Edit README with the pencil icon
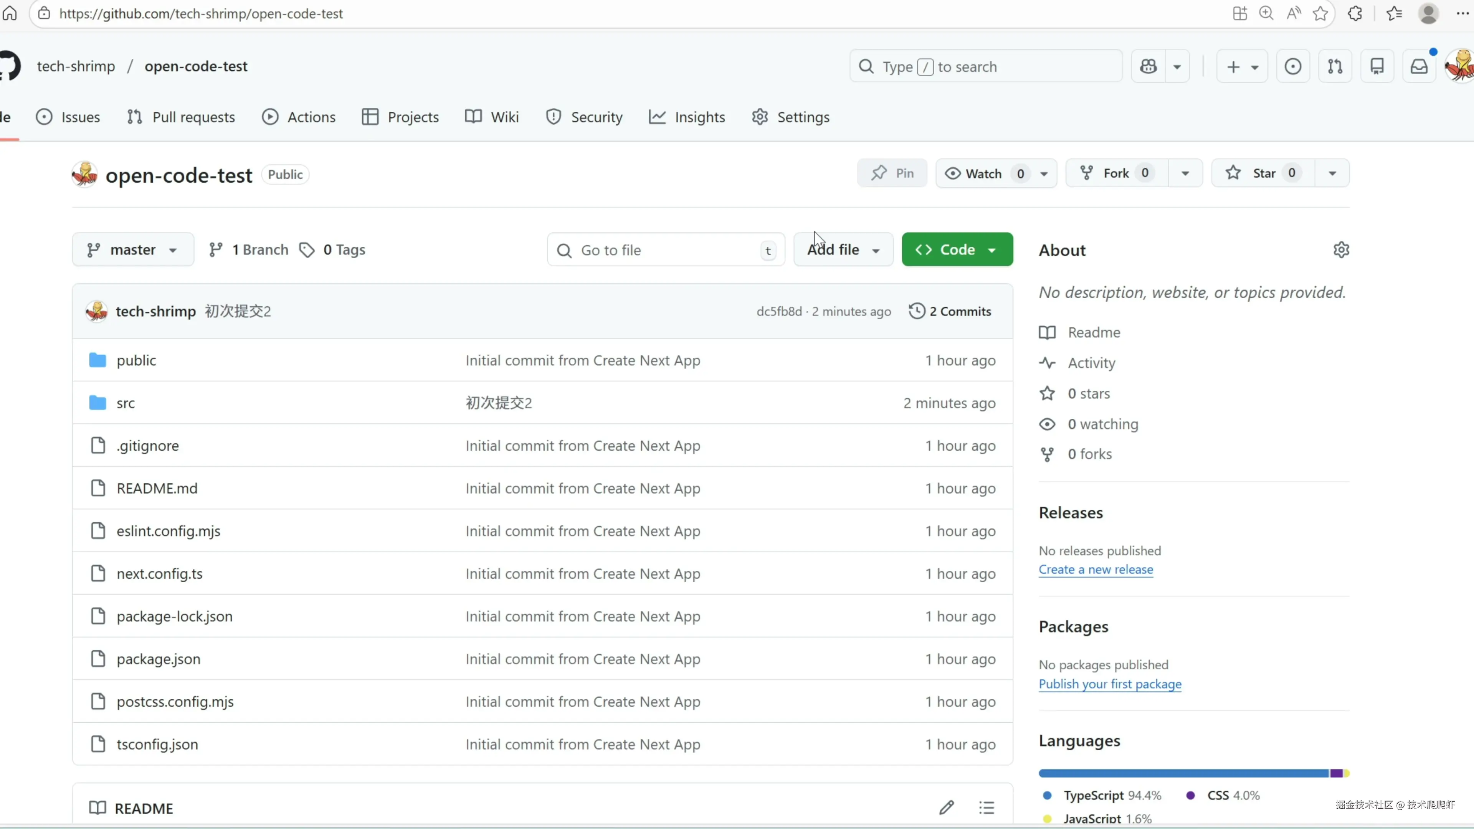1474x829 pixels. [x=947, y=807]
